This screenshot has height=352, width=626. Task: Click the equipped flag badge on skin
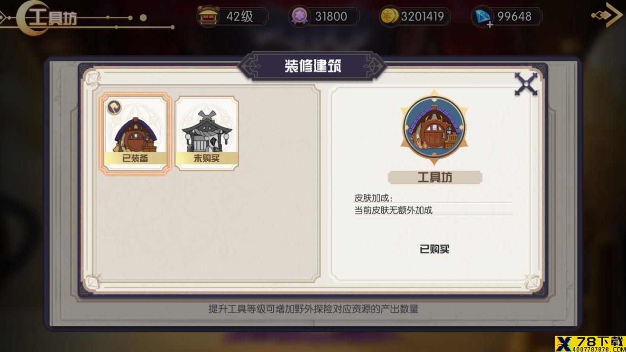click(114, 107)
